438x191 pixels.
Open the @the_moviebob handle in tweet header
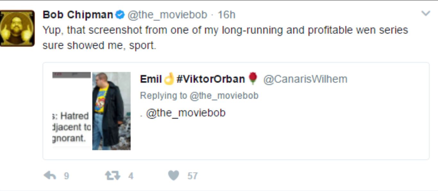[x=167, y=15]
